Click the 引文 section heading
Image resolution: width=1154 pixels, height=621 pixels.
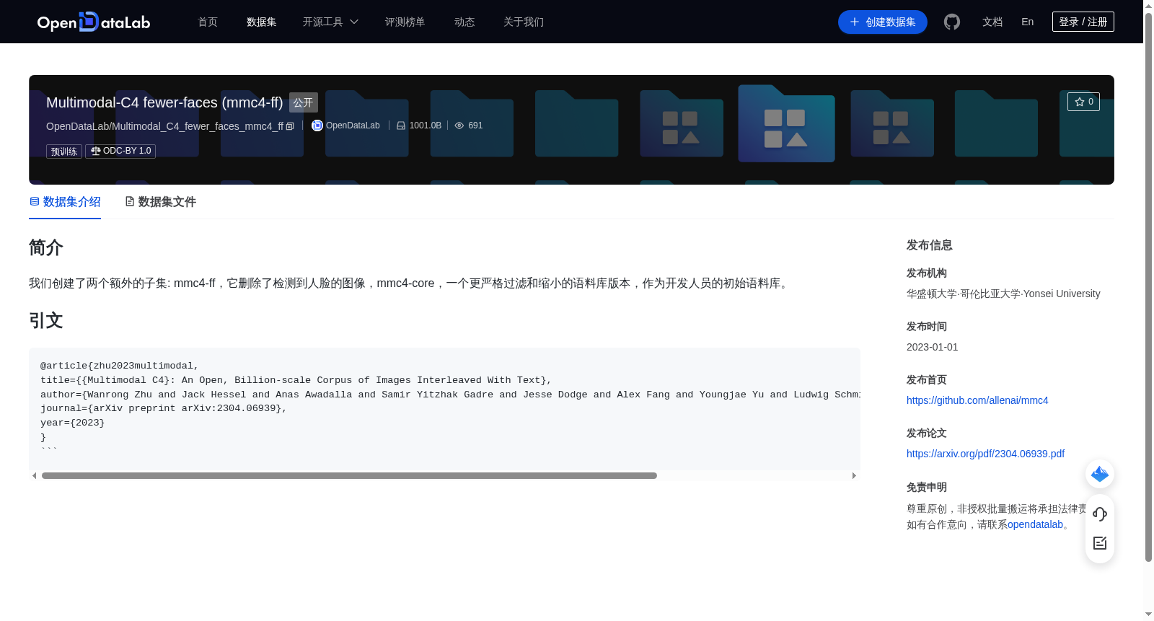[46, 320]
